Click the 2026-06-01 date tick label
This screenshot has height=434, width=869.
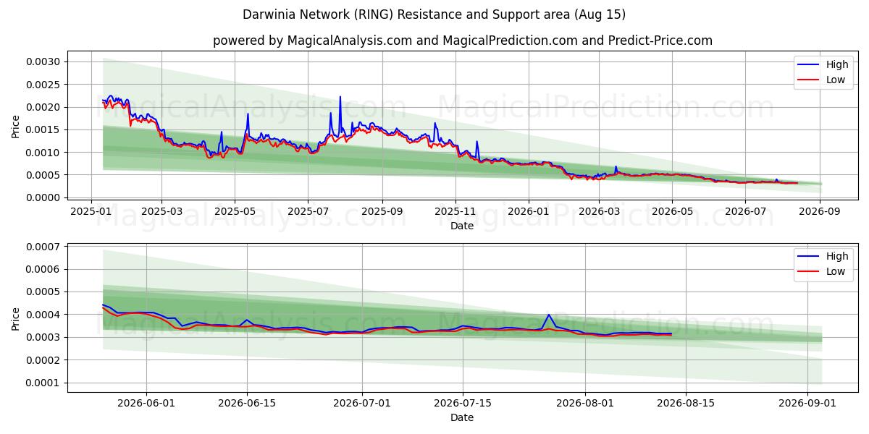click(x=146, y=404)
